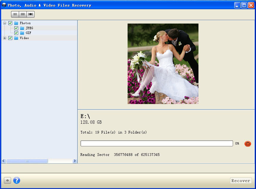Close the recovery window
256x189 pixels.
pos(251,5)
